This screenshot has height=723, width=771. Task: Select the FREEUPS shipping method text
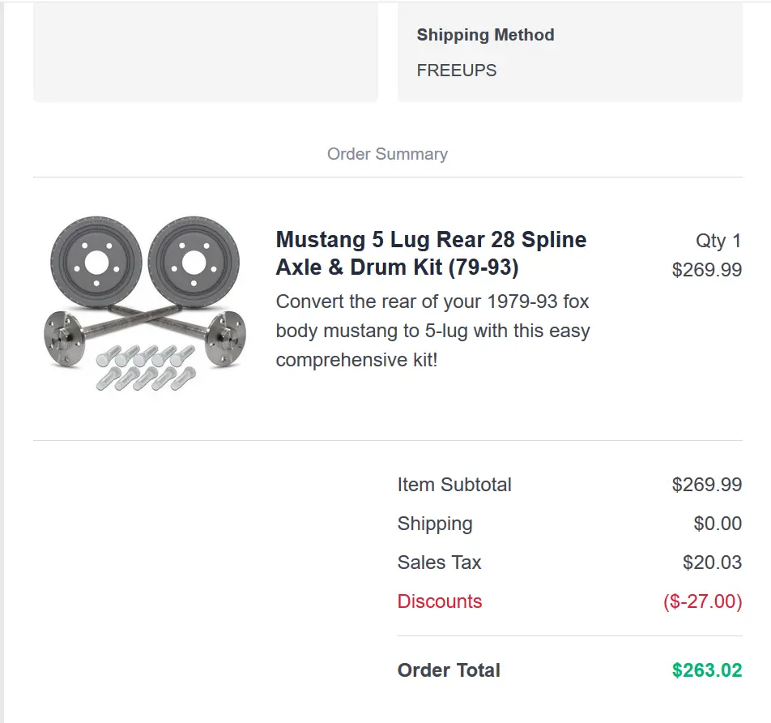coord(456,71)
